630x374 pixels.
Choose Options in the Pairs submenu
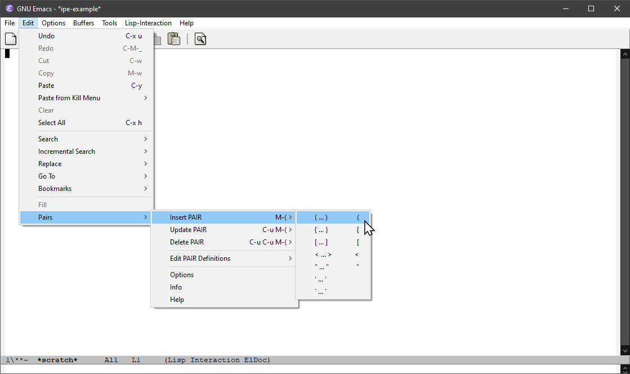(x=224, y=275)
